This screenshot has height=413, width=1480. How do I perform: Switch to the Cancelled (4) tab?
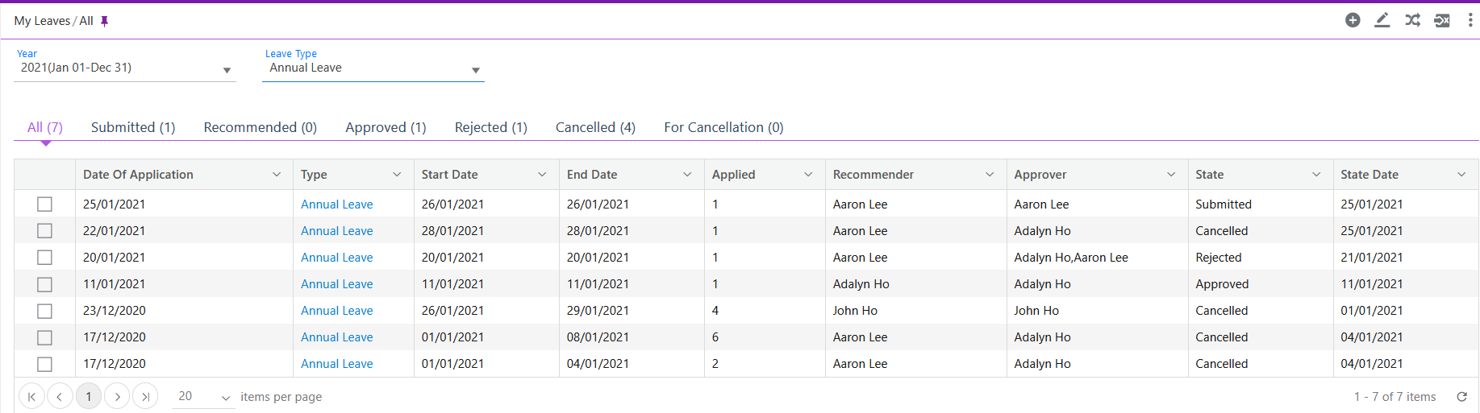[595, 127]
